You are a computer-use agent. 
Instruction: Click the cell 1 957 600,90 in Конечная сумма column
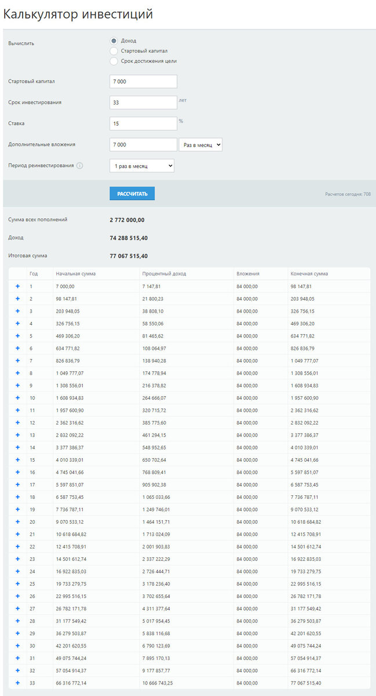coord(305,398)
